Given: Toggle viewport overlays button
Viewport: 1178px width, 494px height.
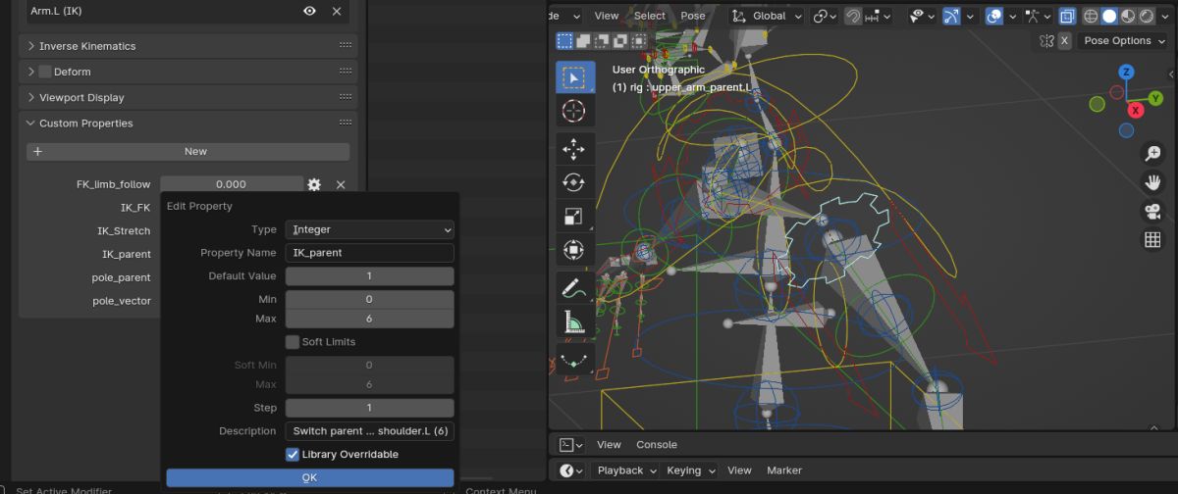Looking at the screenshot, I should pos(994,16).
